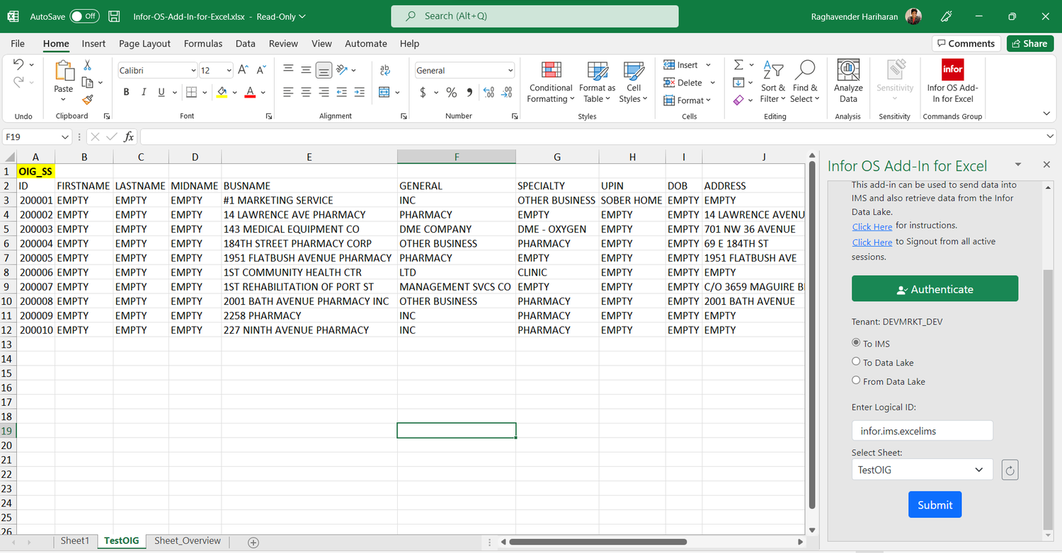
Task: Open the Sheet1 worksheet tab
Action: point(75,541)
